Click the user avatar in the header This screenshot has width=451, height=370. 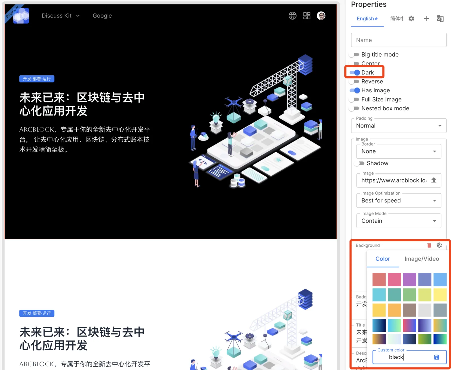pyautogui.click(x=321, y=16)
